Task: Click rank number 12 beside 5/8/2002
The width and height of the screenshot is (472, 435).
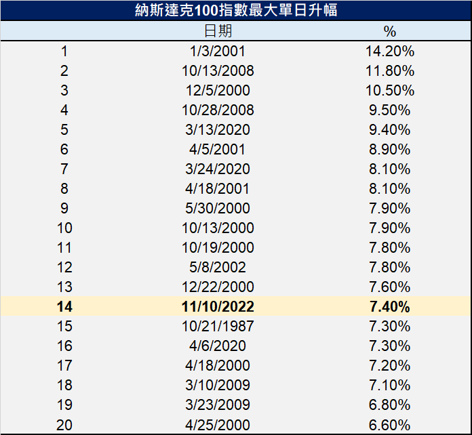Action: pos(64,267)
